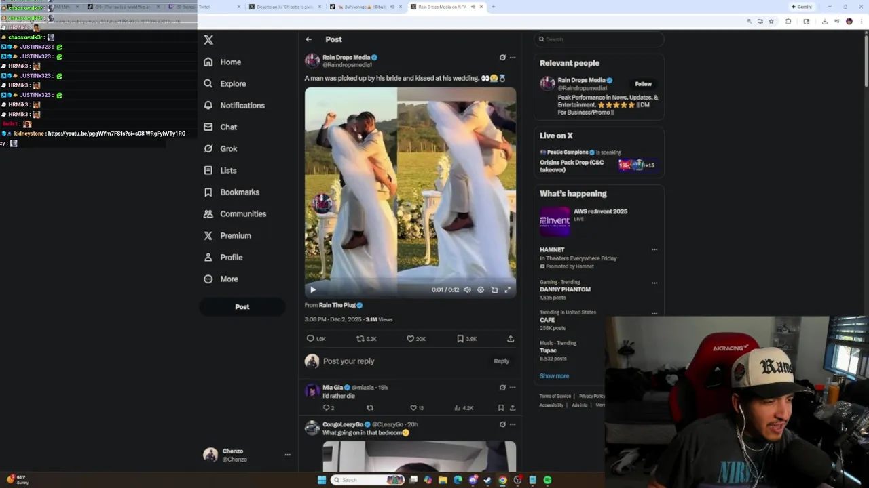
Task: Click Show more under What's happening
Action: pos(555,375)
